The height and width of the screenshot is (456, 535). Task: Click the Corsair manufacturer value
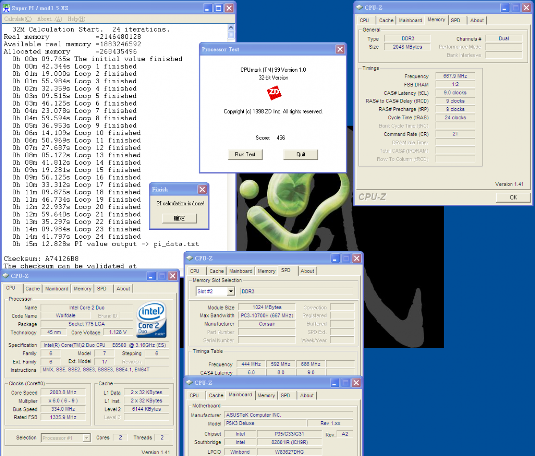(x=267, y=324)
